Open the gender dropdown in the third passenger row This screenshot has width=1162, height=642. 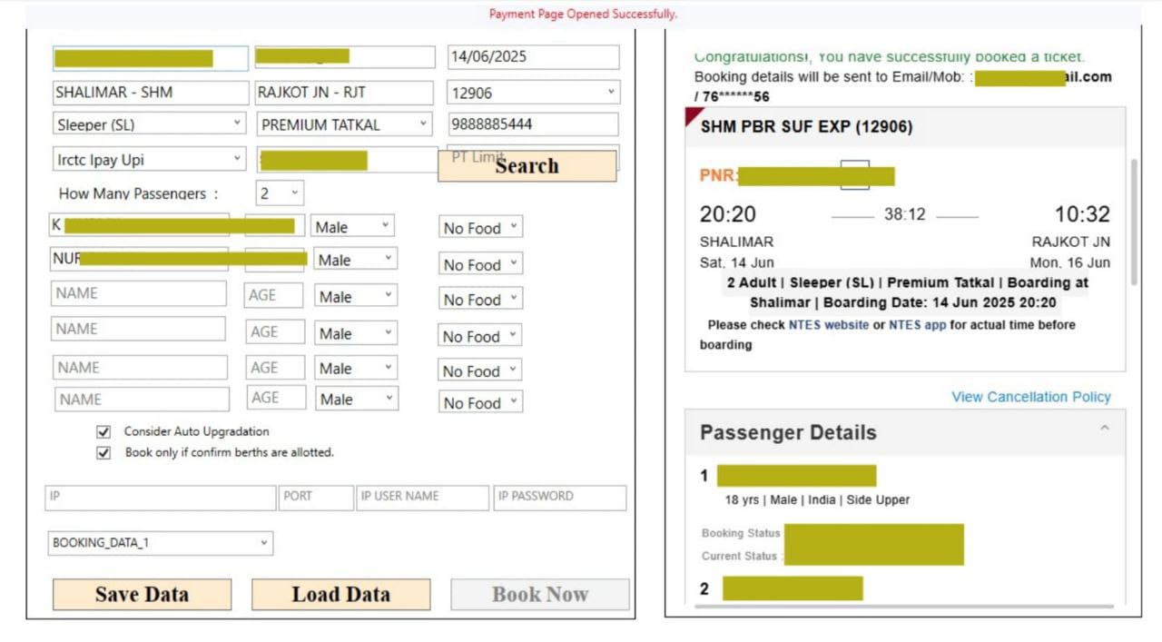tap(355, 297)
